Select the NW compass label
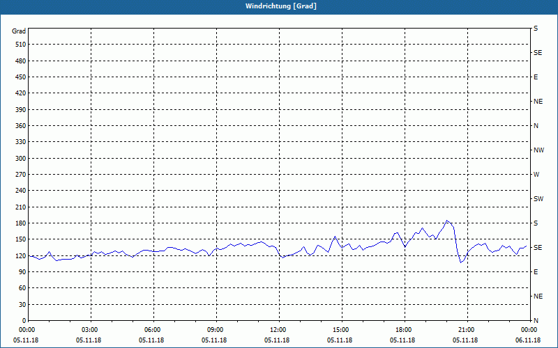The image size is (558, 348). 538,150
